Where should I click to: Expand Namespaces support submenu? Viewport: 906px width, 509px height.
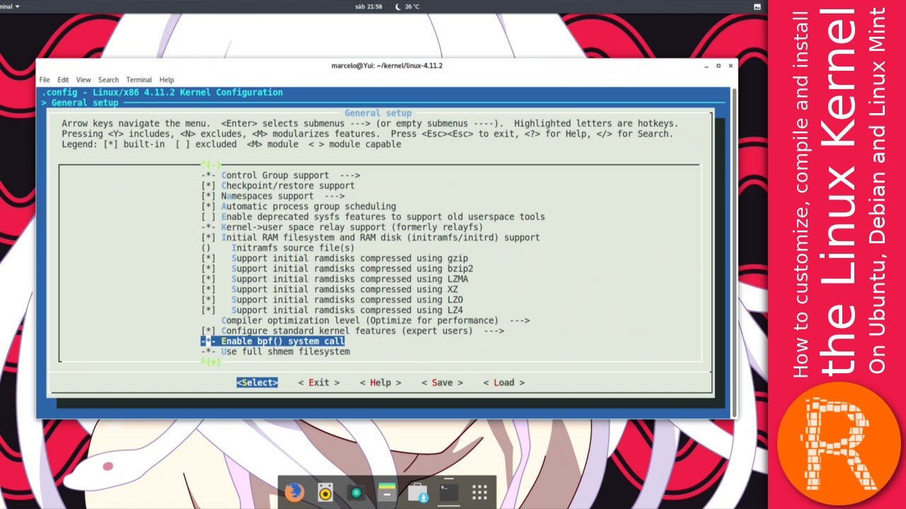[273, 196]
